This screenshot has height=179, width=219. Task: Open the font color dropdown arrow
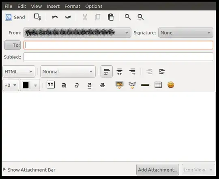click(35, 85)
